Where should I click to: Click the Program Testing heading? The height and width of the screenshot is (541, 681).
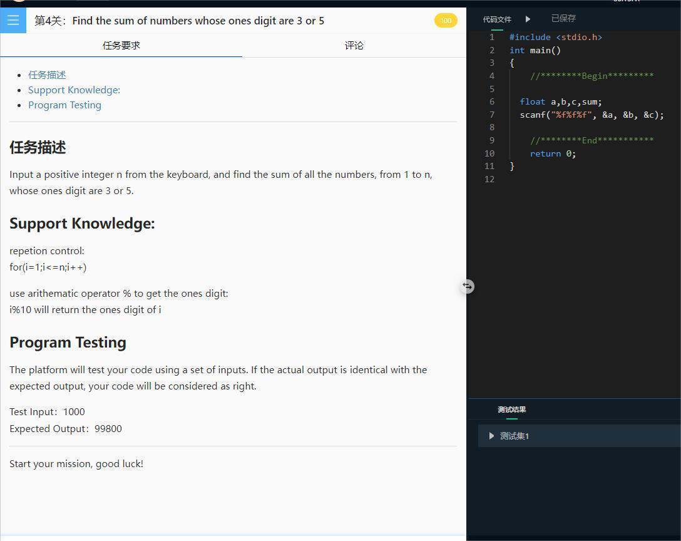coord(68,343)
